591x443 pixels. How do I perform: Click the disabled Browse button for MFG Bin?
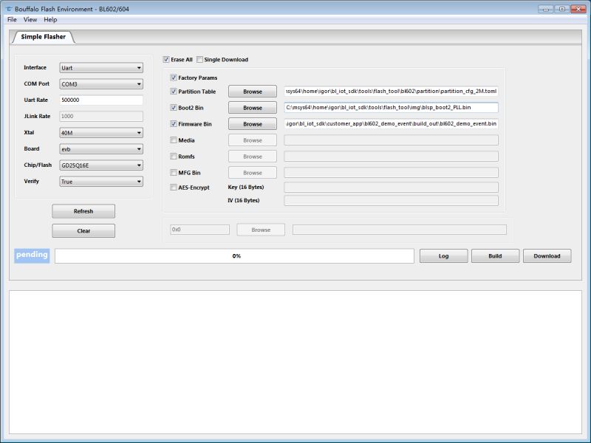(253, 173)
